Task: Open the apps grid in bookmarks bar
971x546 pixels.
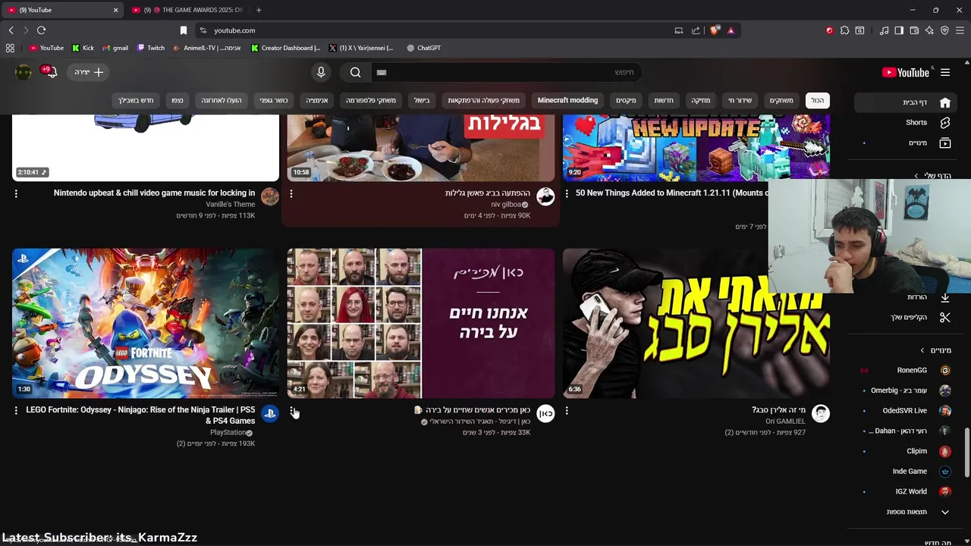Action: [x=10, y=48]
